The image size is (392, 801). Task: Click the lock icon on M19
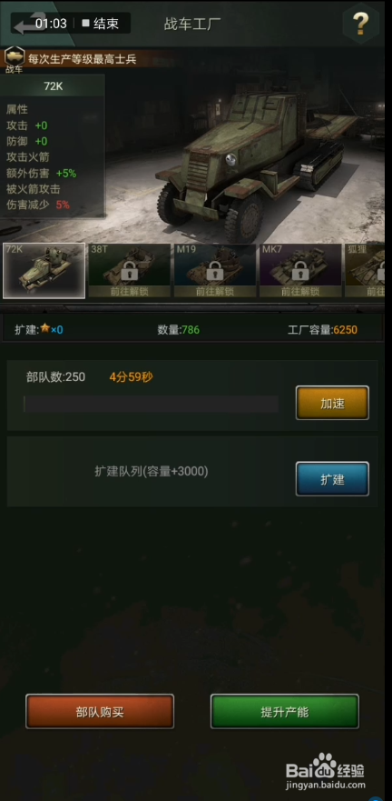(215, 271)
